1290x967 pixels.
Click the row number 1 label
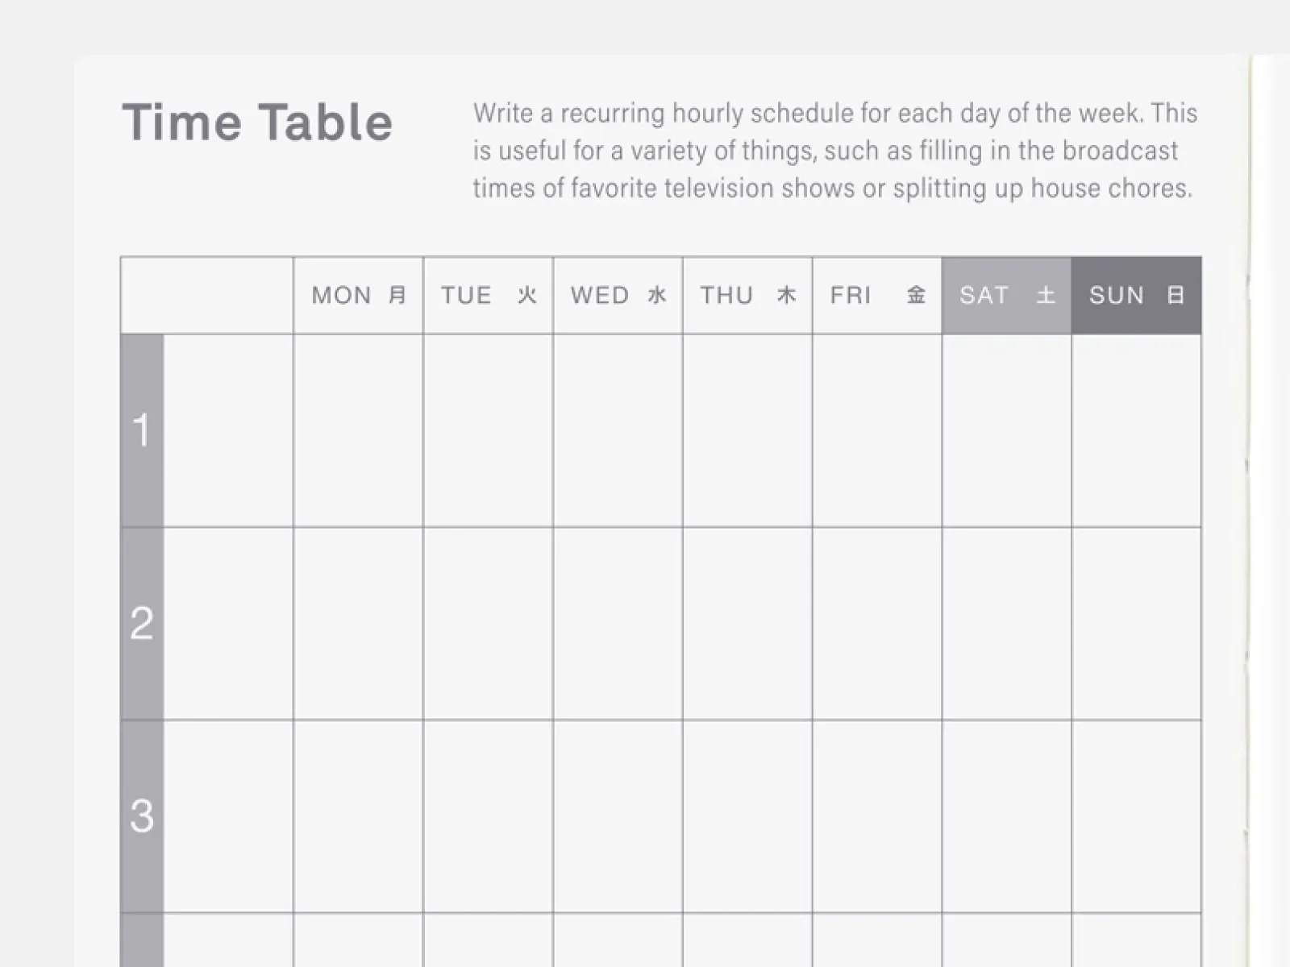tap(142, 430)
